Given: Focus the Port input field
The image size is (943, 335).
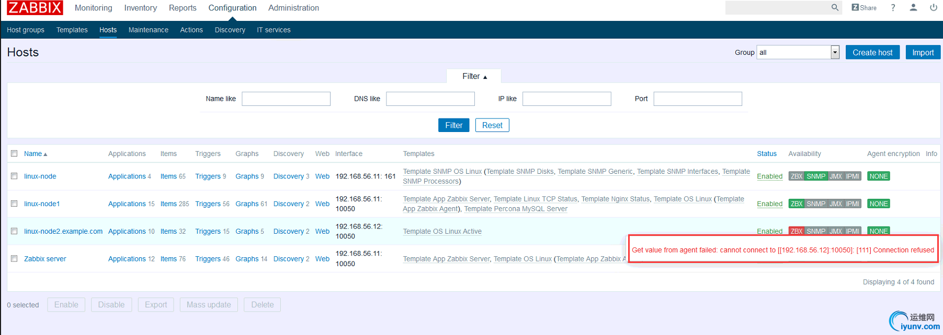Looking at the screenshot, I should [x=698, y=99].
